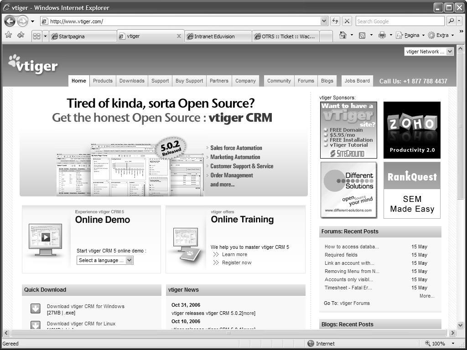The height and width of the screenshot is (350, 467).
Task: Click the browser Forward arrow button
Action: point(22,21)
